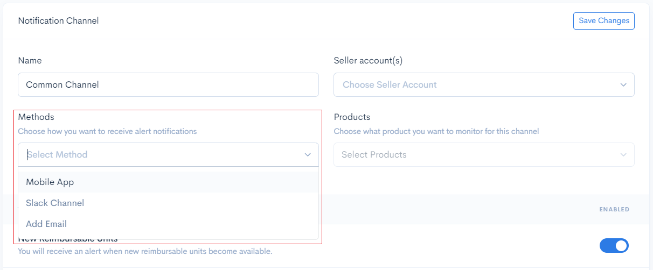
Task: Click the Save Changes button
Action: point(604,20)
